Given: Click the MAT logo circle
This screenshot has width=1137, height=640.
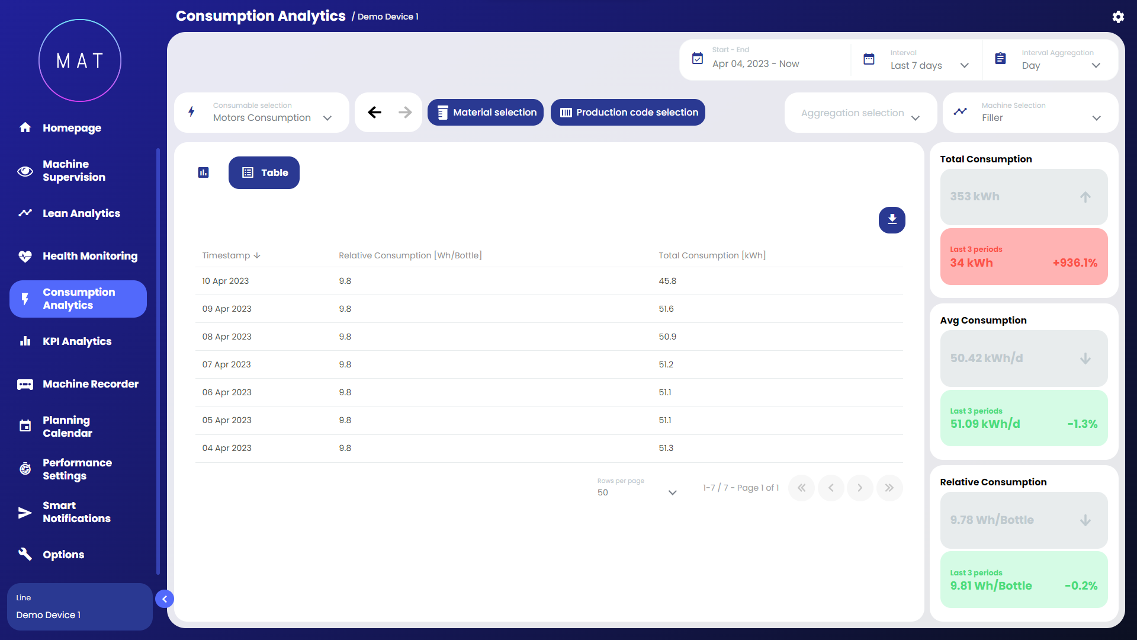Looking at the screenshot, I should click(80, 60).
